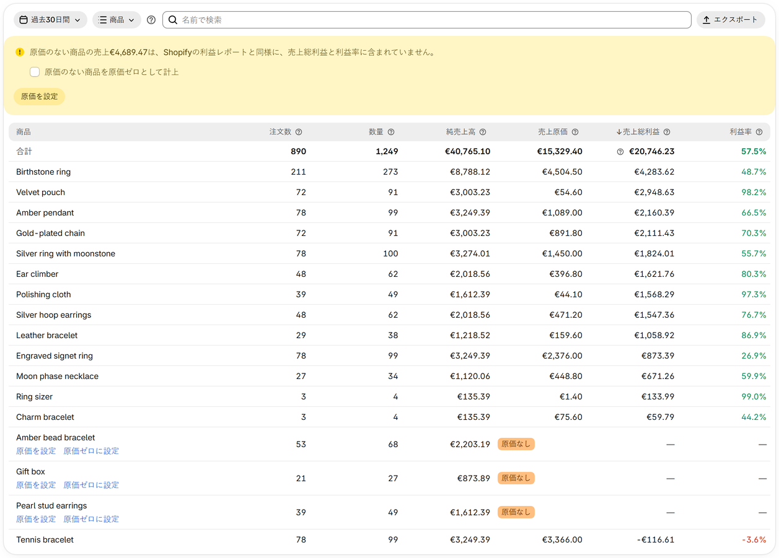Click 原価なし badge in Pearl stud earrings row

pyautogui.click(x=516, y=512)
